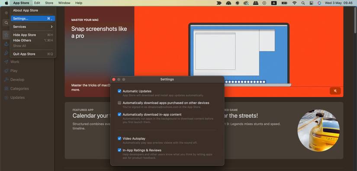Enable automatically download apps purchased on other devices

coord(119,103)
